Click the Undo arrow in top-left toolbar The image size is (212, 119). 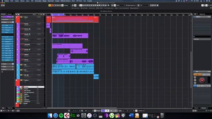(2, 5)
